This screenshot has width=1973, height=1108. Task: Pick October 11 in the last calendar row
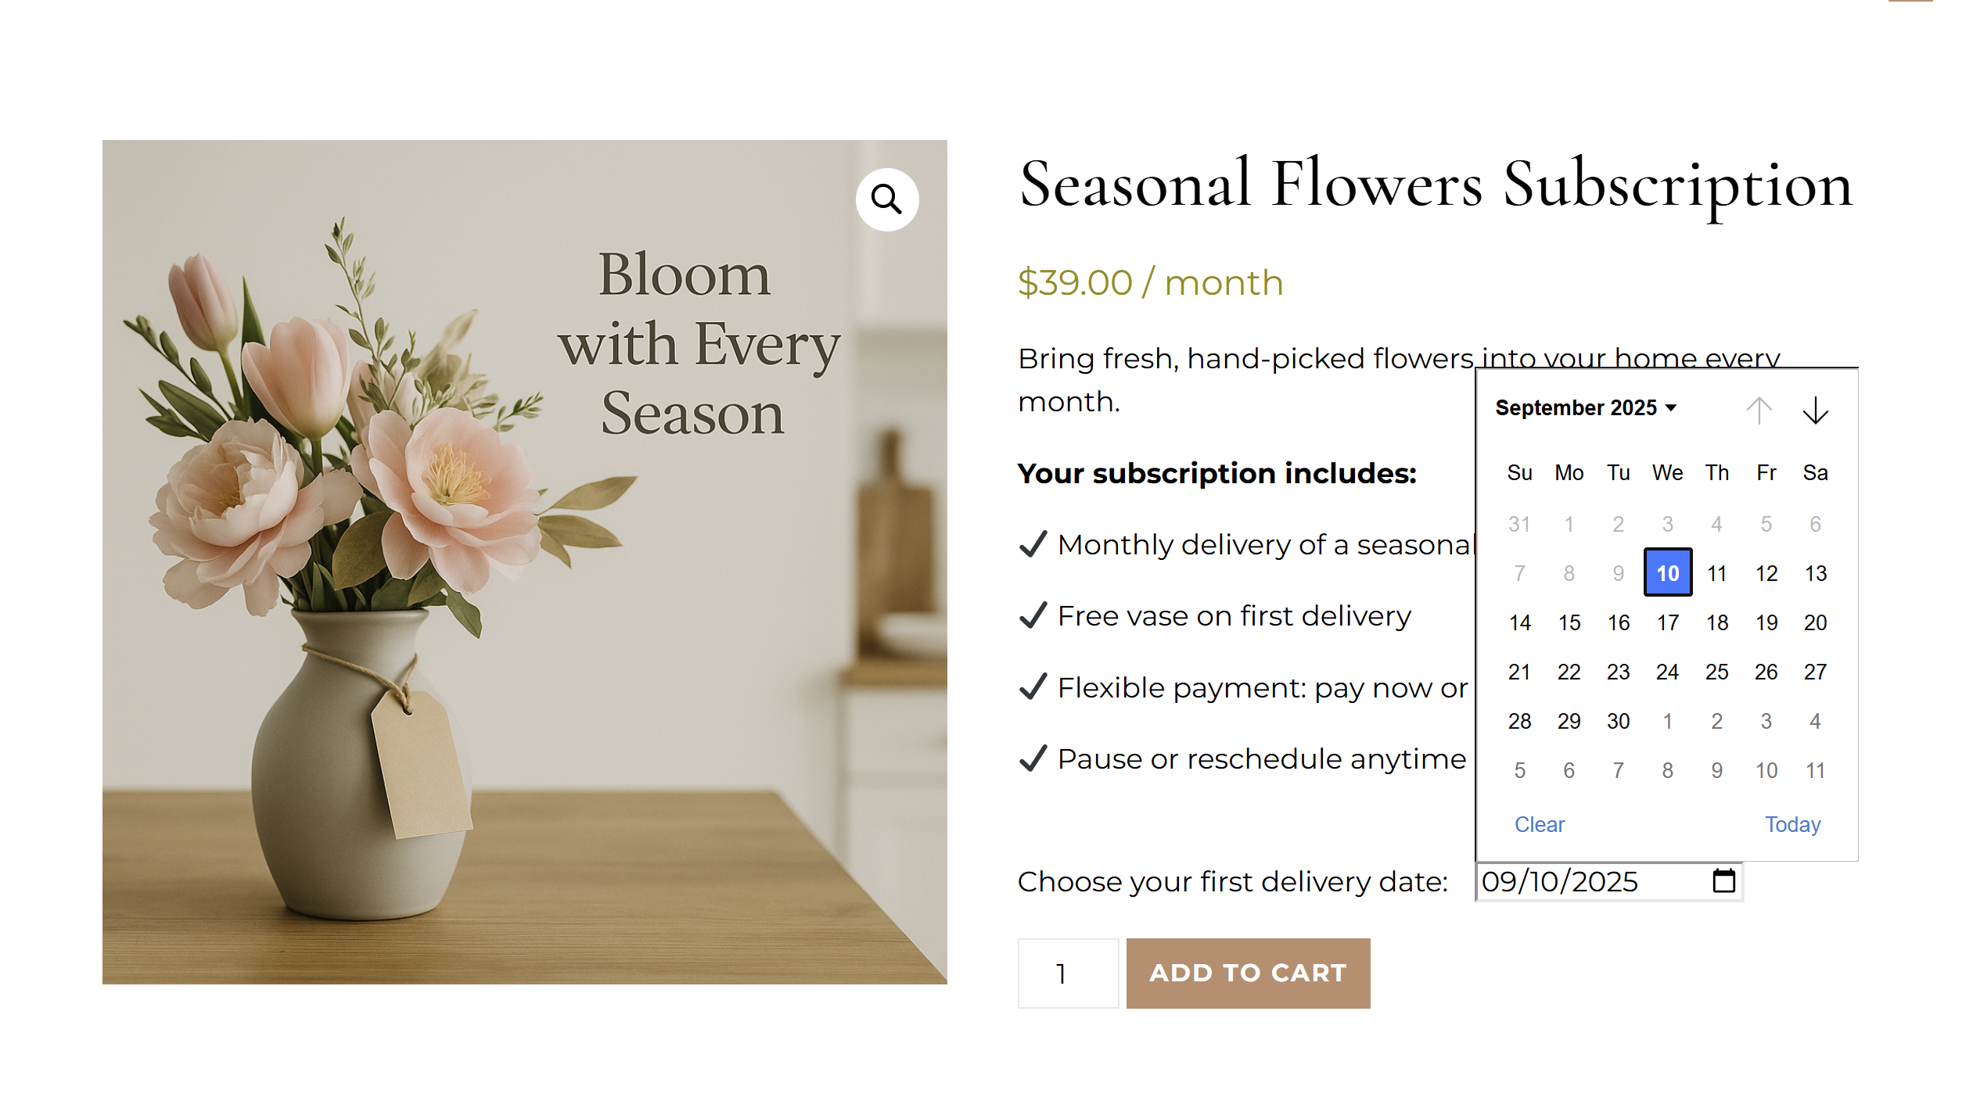click(1815, 770)
